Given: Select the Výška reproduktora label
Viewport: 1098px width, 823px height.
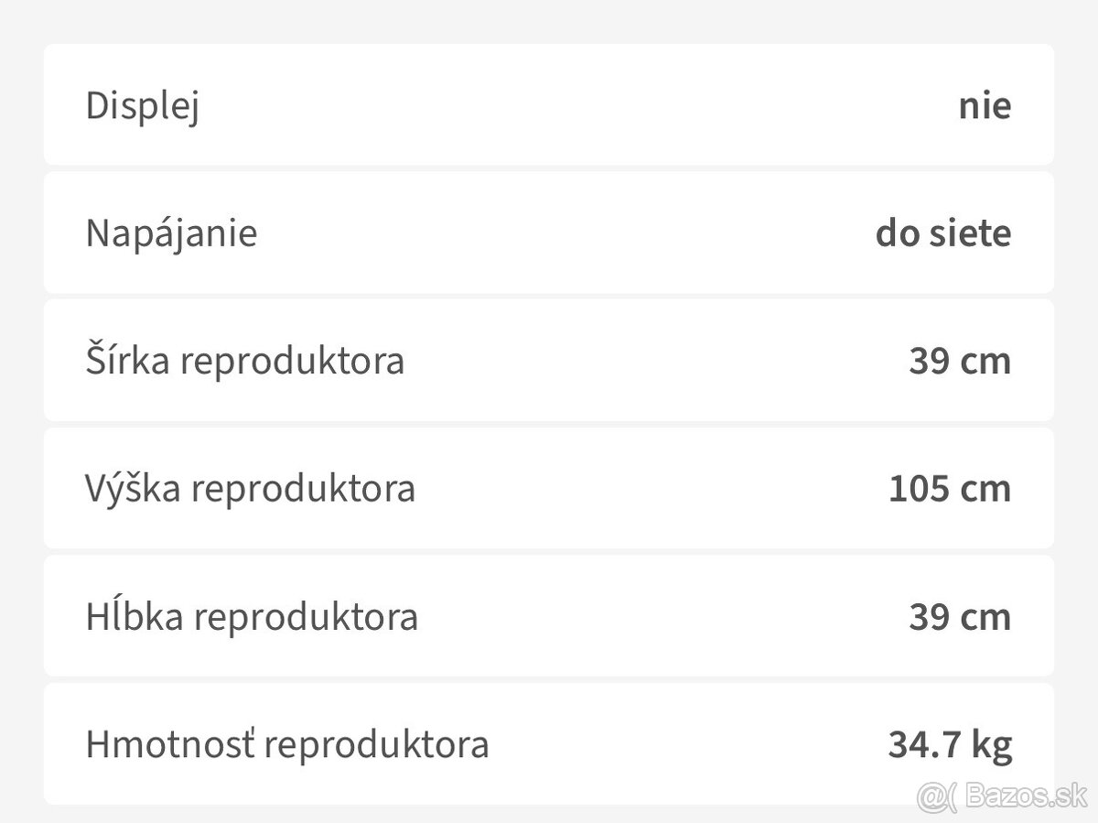Looking at the screenshot, I should 250,488.
